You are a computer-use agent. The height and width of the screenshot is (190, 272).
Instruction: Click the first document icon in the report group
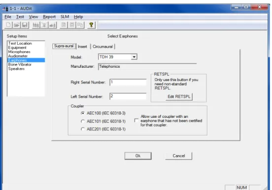(x=64, y=25)
